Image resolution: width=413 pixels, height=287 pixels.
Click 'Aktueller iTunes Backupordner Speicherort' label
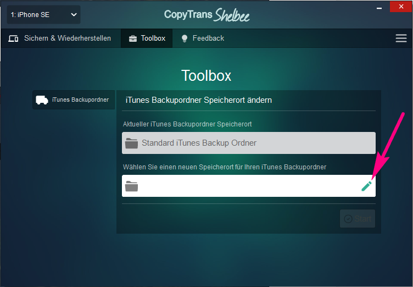(187, 124)
